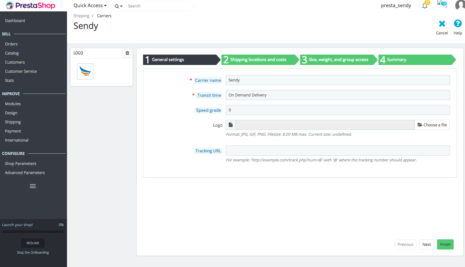This screenshot has width=465, height=267.
Task: Click the Shipping breadcrumb link
Action: [81, 16]
